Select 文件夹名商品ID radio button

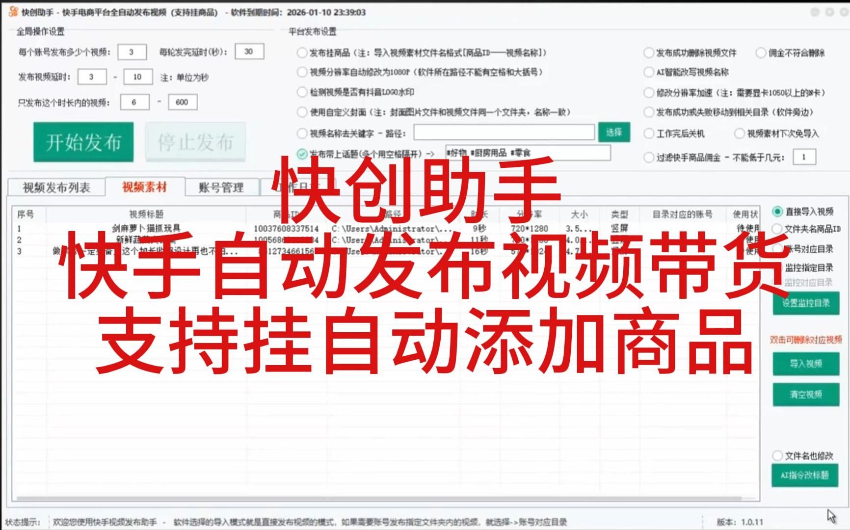click(x=777, y=229)
